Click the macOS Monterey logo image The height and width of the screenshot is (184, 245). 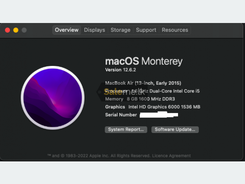53,98
